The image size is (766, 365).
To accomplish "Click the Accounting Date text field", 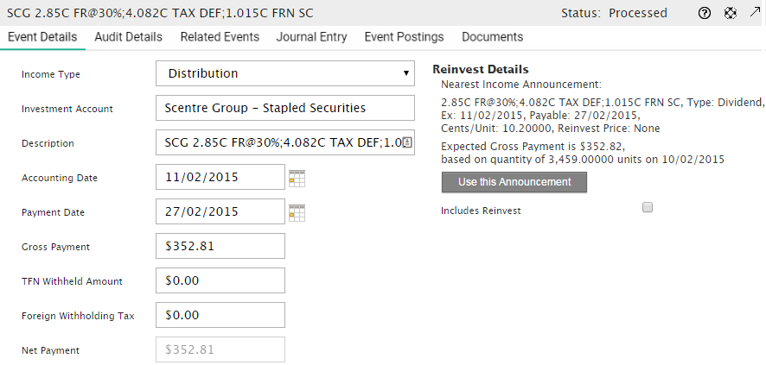I will pos(220,177).
